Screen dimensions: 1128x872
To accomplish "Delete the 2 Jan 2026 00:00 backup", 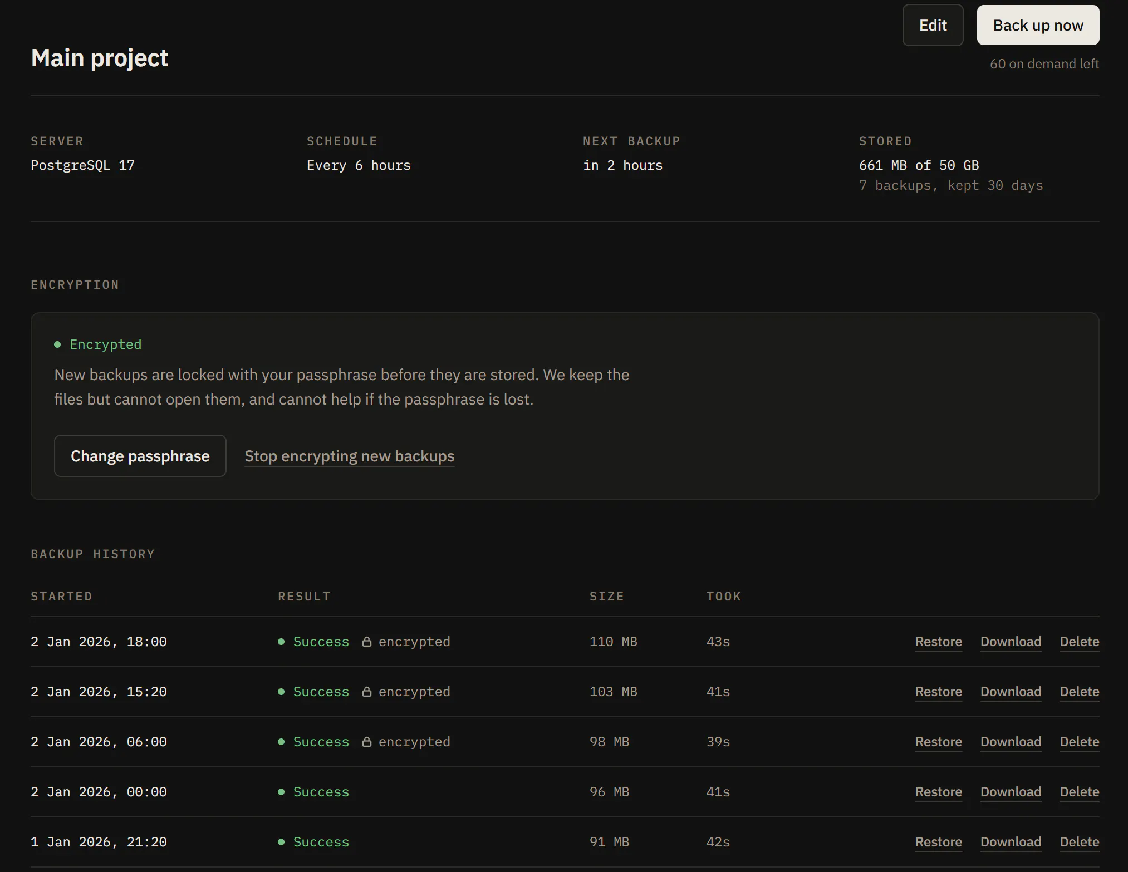I will click(x=1079, y=792).
